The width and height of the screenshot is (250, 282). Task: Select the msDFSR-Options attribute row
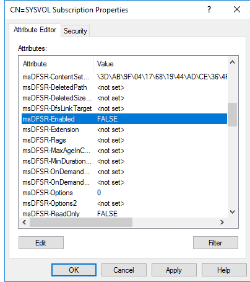click(124, 193)
